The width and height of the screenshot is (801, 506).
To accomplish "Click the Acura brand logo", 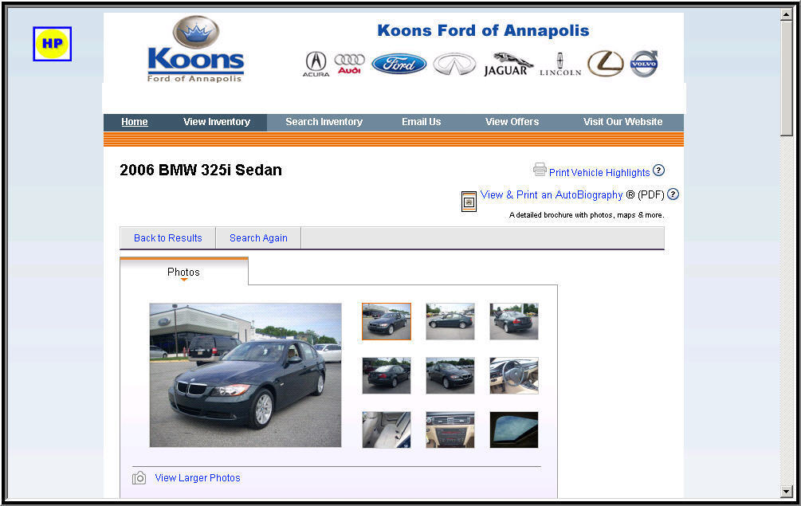I will tap(316, 65).
